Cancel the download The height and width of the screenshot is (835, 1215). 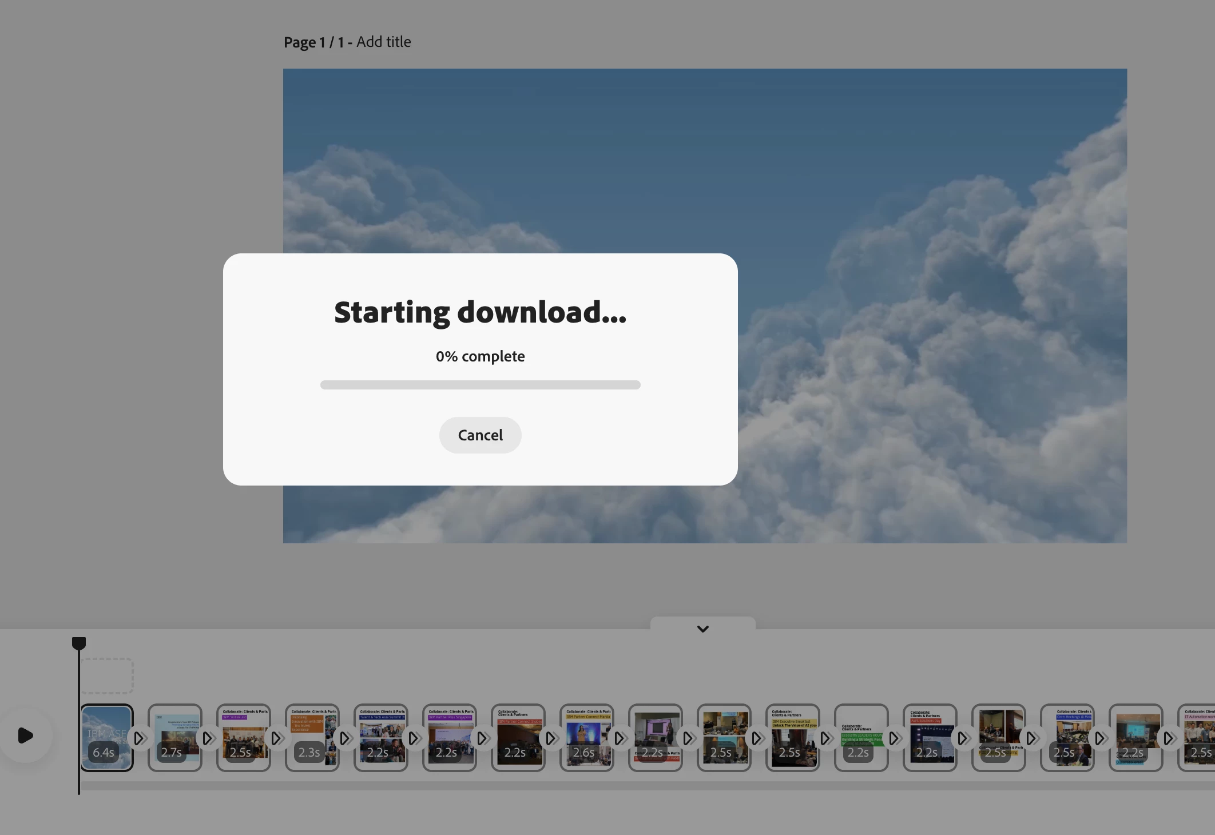pos(480,435)
